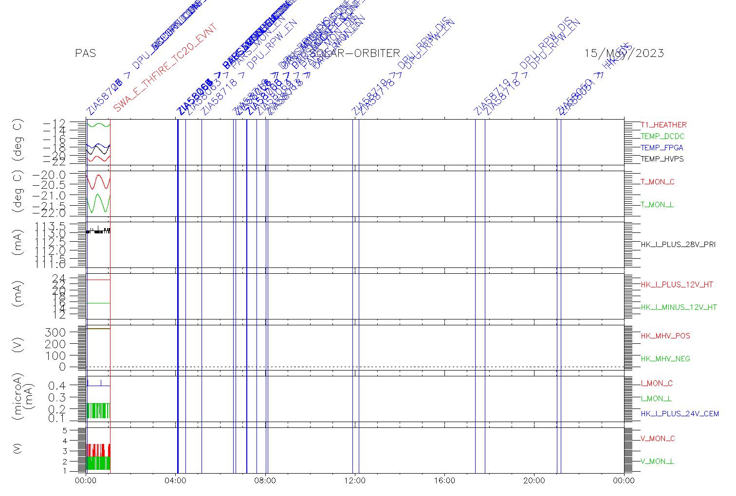Click the -21.0 tick in the T_MON panel
Viewport: 736px width, 496px height.
[x=49, y=195]
